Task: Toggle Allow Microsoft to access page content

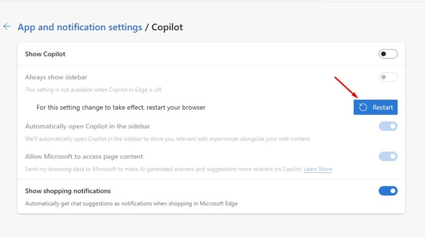Action: pos(388,156)
